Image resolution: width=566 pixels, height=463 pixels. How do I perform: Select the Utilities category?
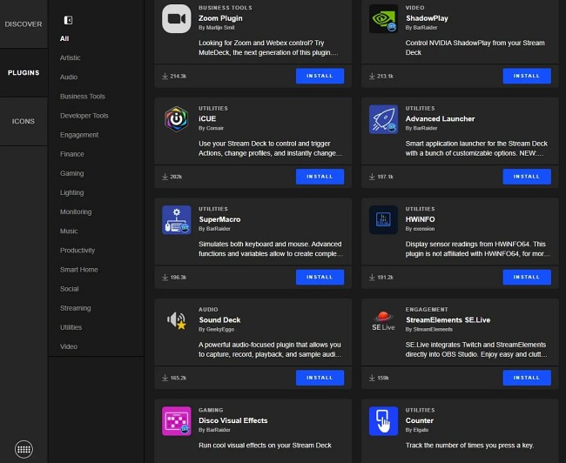click(x=71, y=327)
